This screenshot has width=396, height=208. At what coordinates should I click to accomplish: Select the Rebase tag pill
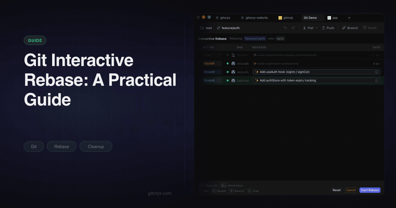click(62, 147)
